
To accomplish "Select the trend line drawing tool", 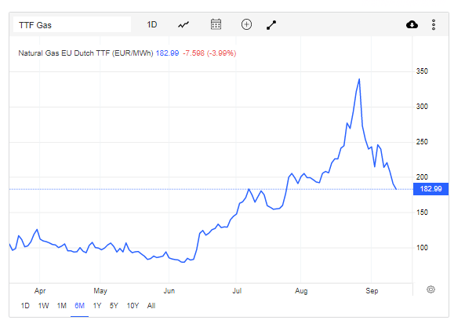I will pos(271,25).
